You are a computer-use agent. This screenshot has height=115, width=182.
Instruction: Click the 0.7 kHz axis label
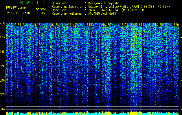tap(2, 95)
